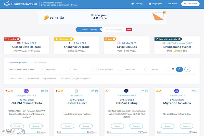204x136 pixels.
Task: Click the CoinMarketCal logo
Action: point(21,4)
